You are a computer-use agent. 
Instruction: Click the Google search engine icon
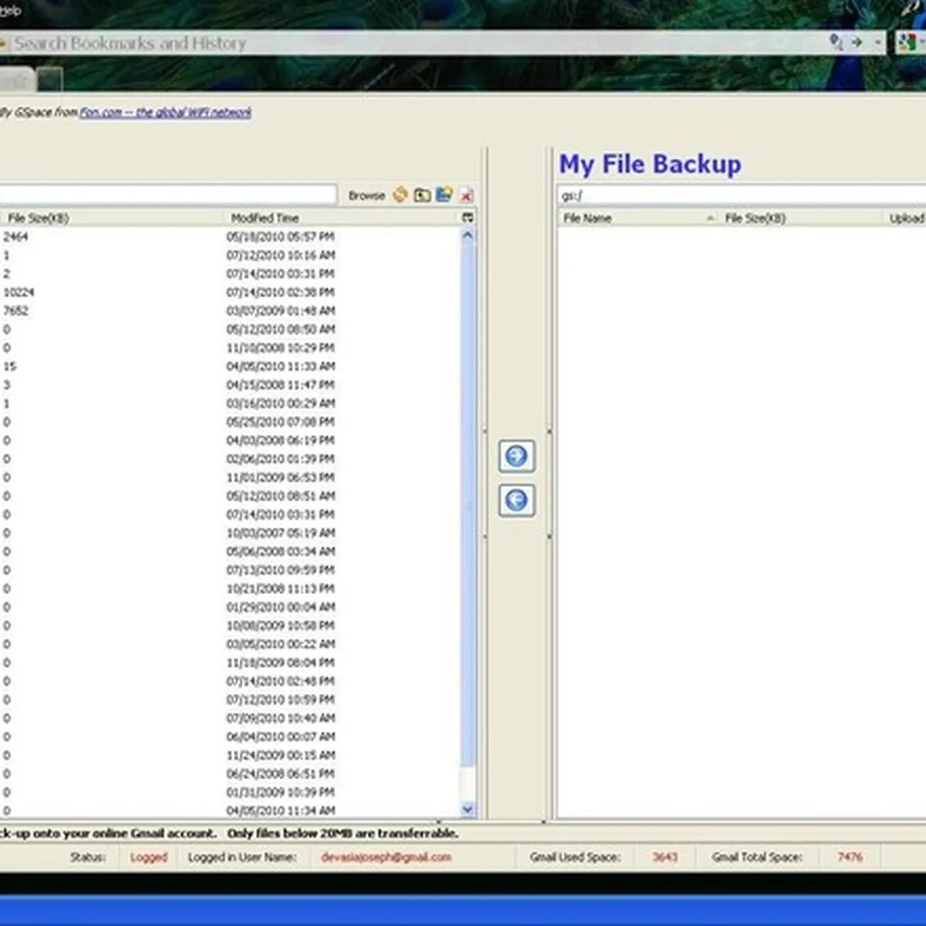click(908, 42)
